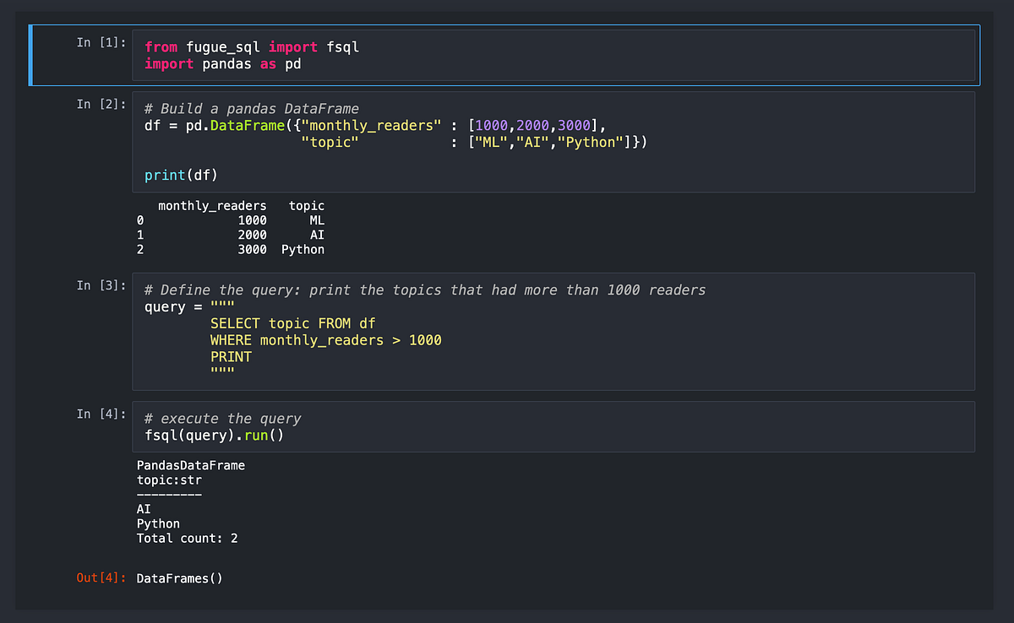
Task: Select the red Out[4] prompt
Action: point(101,578)
